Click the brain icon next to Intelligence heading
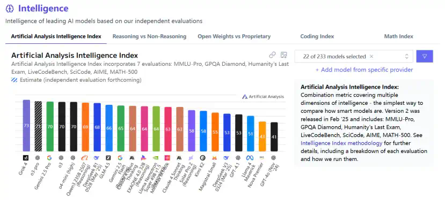This screenshot has height=200, width=445. [10, 9]
